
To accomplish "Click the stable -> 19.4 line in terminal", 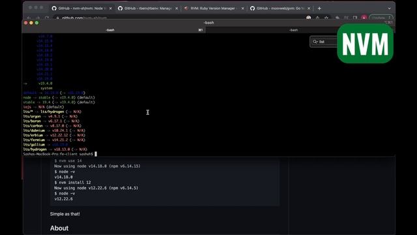I will pyautogui.click(x=59, y=102).
